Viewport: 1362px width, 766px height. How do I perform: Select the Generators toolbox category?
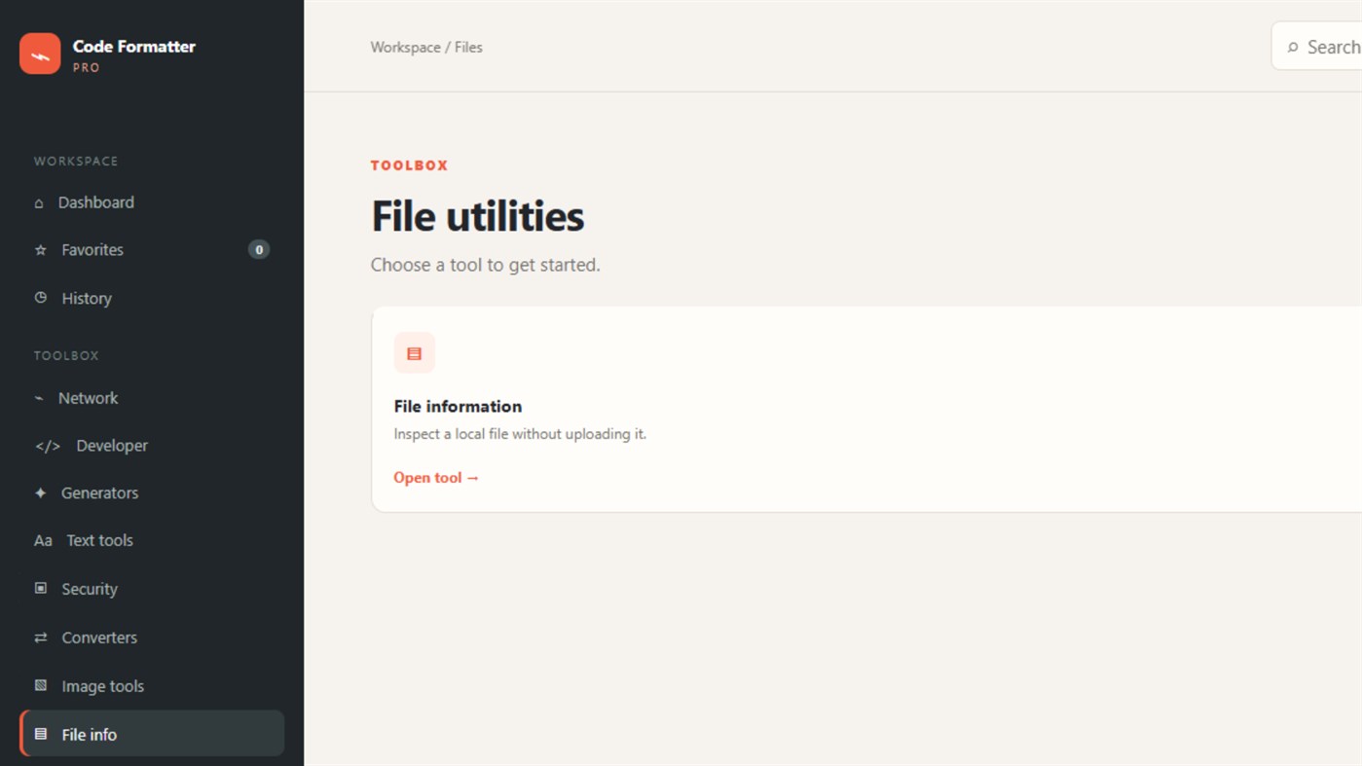click(x=152, y=493)
